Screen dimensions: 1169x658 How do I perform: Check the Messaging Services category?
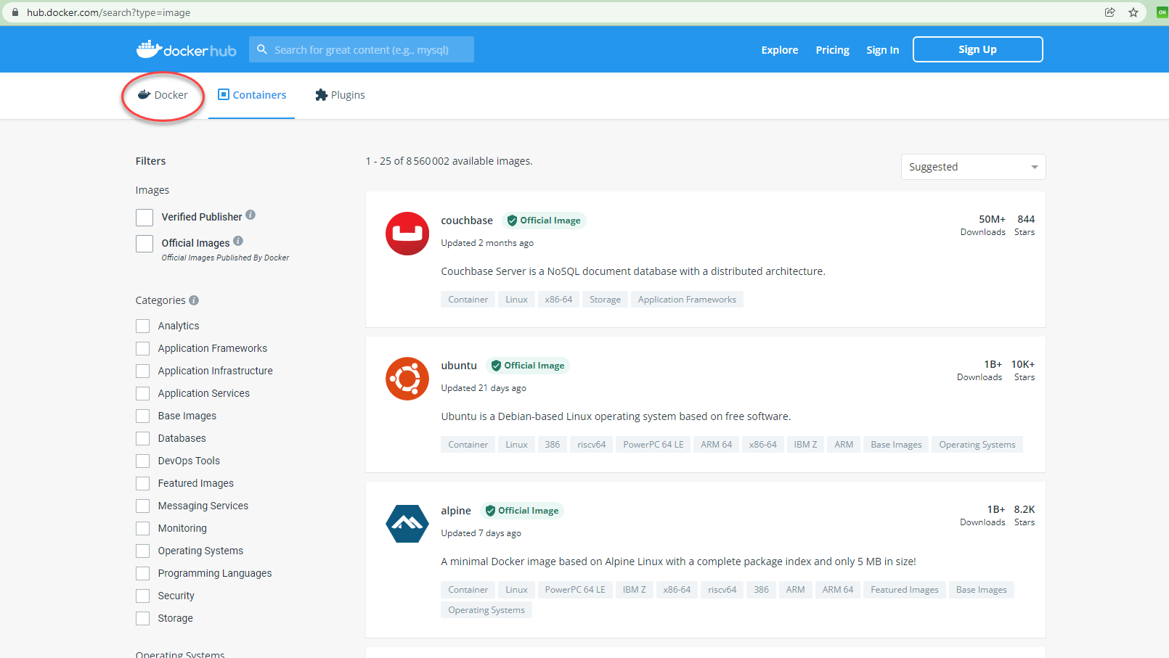pos(143,506)
